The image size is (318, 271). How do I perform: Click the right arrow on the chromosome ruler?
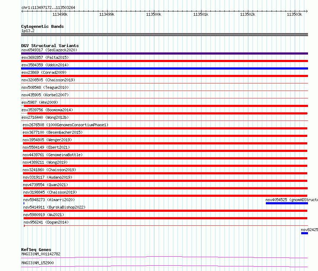(307, 11)
